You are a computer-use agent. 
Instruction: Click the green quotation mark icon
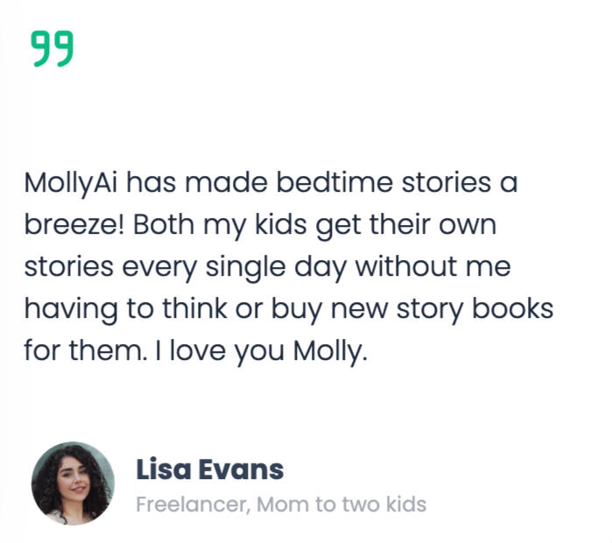click(53, 48)
